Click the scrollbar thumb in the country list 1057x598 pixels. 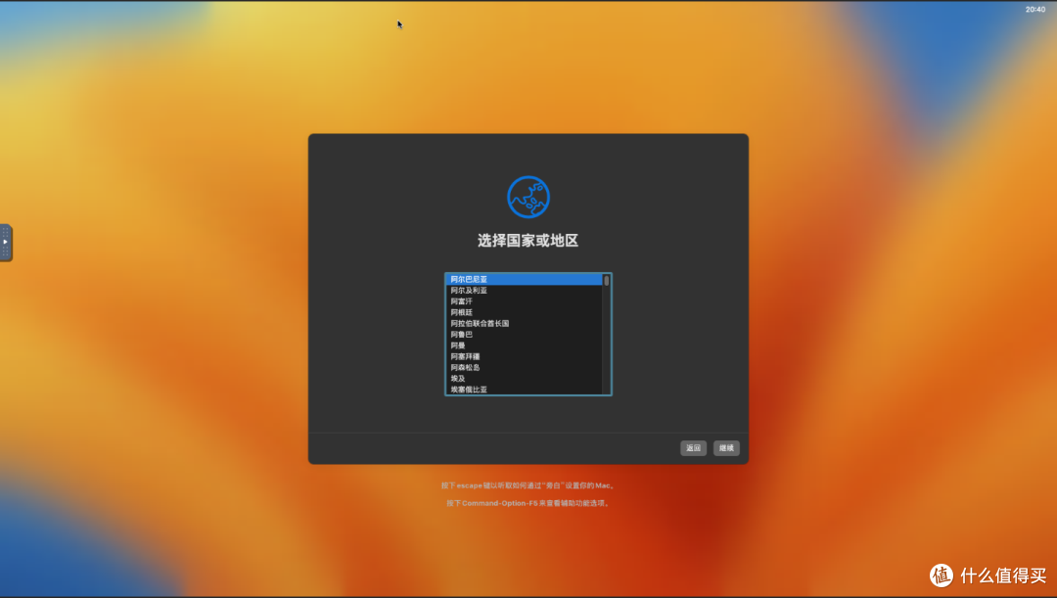607,281
